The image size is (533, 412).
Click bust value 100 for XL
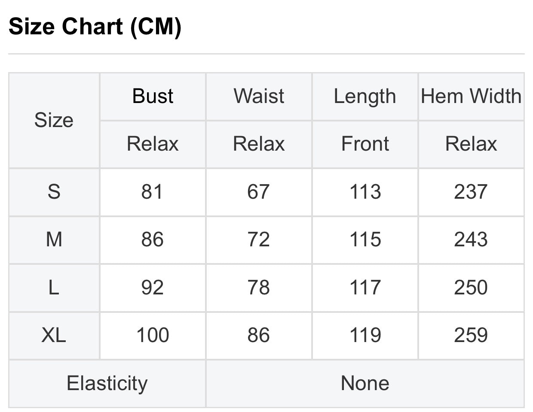tap(153, 335)
